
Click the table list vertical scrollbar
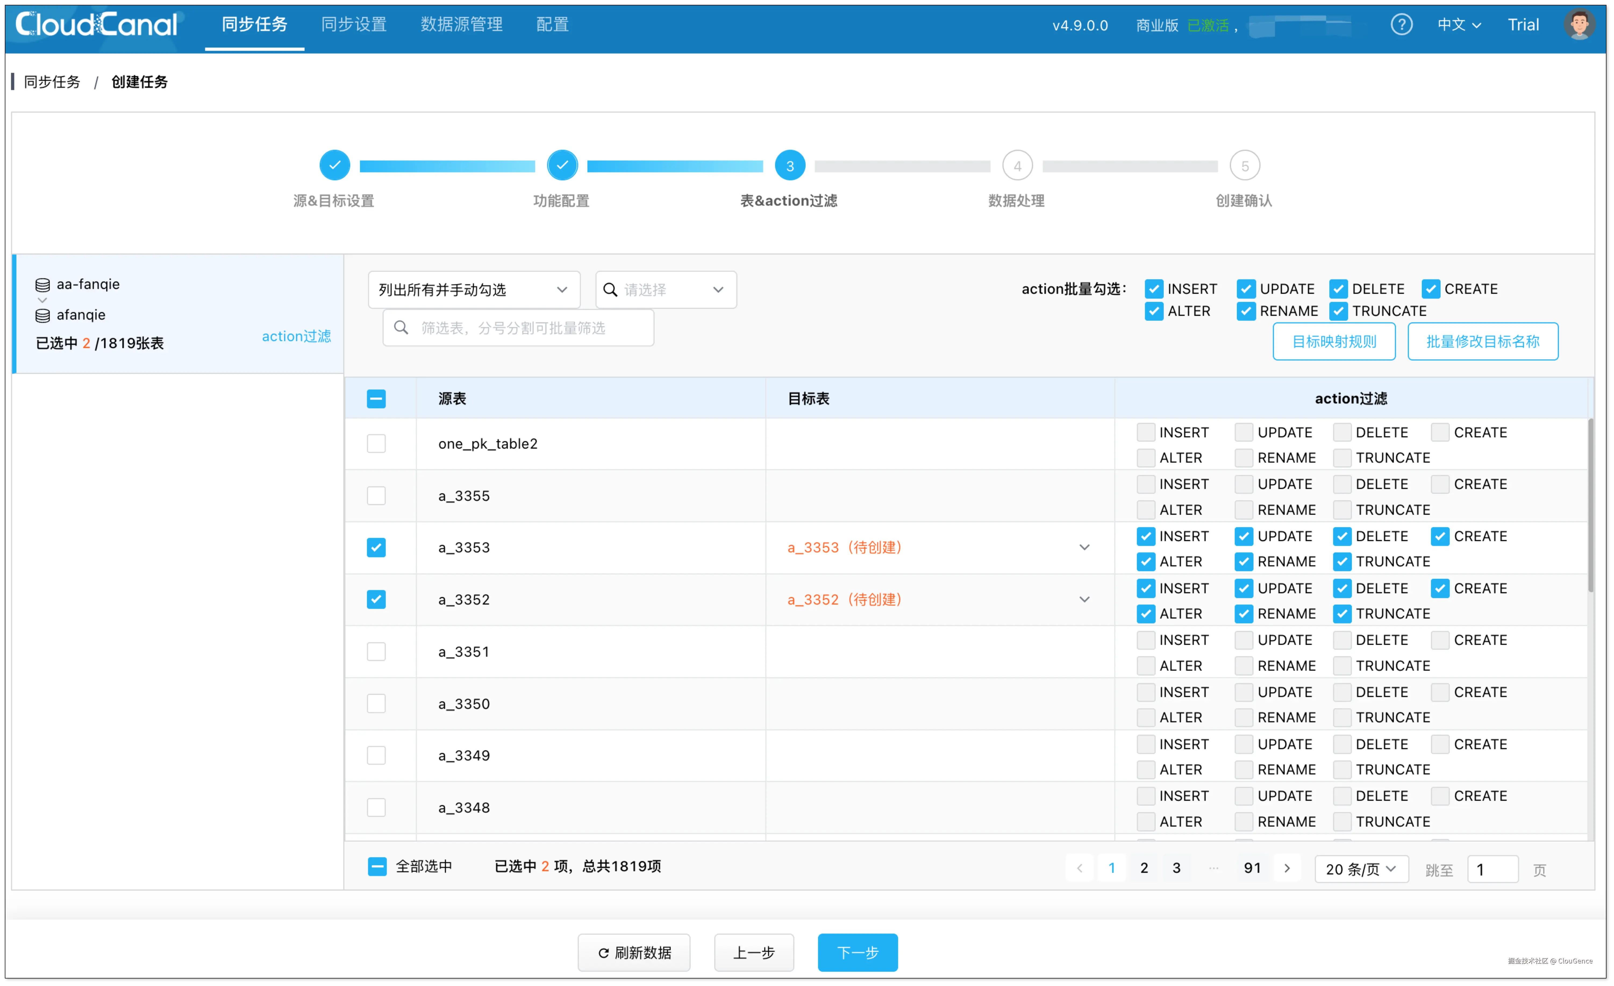tap(1590, 505)
